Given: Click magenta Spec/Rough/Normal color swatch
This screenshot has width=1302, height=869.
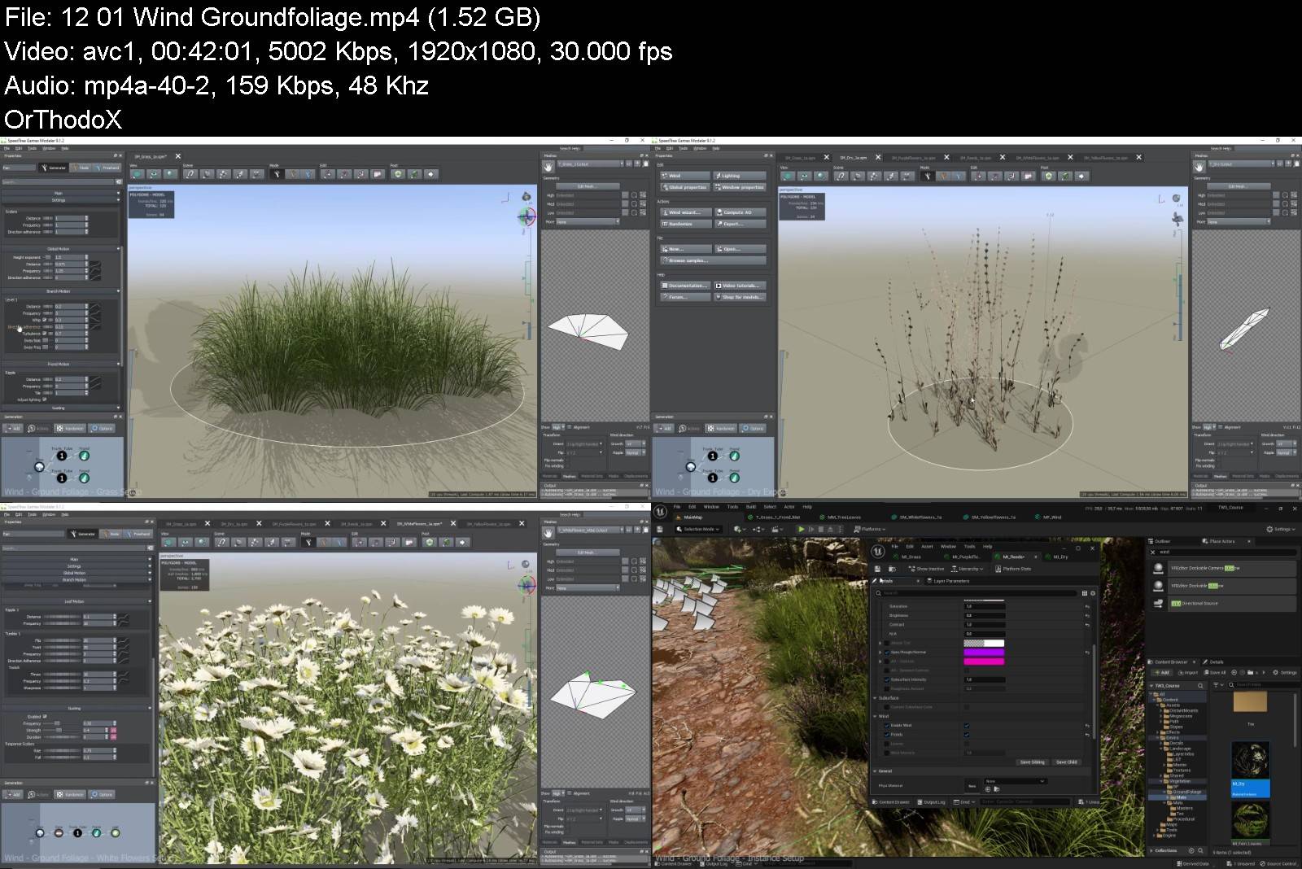Looking at the screenshot, I should [984, 652].
